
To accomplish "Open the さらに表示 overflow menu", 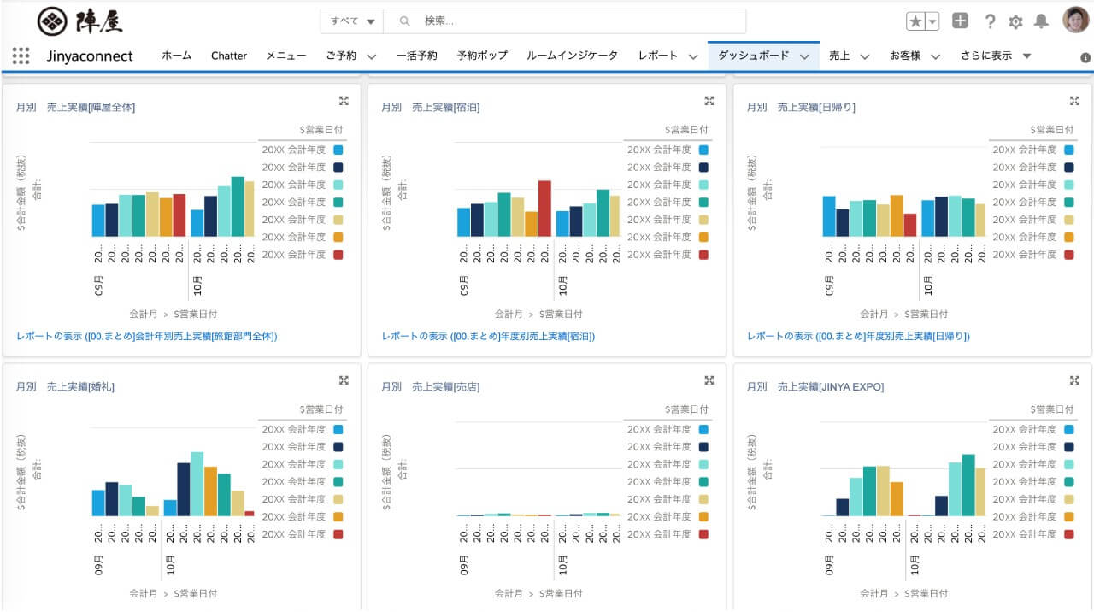I will (x=996, y=56).
